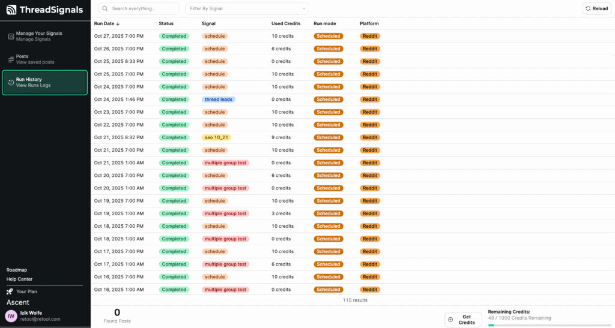Click the Used Credits column header
The width and height of the screenshot is (615, 328).
(285, 23)
